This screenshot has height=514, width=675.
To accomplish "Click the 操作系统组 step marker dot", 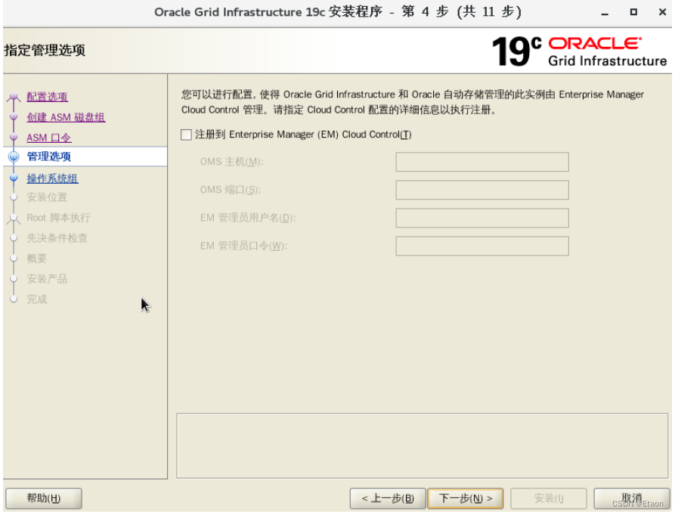I will tap(14, 178).
